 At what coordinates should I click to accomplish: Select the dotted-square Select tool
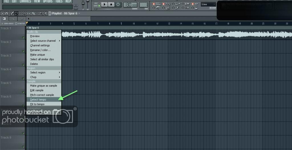(x=37, y=13)
